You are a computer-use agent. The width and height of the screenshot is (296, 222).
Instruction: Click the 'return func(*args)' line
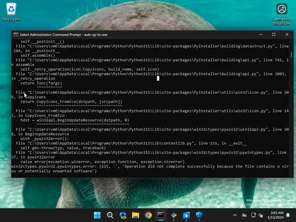[41, 83]
